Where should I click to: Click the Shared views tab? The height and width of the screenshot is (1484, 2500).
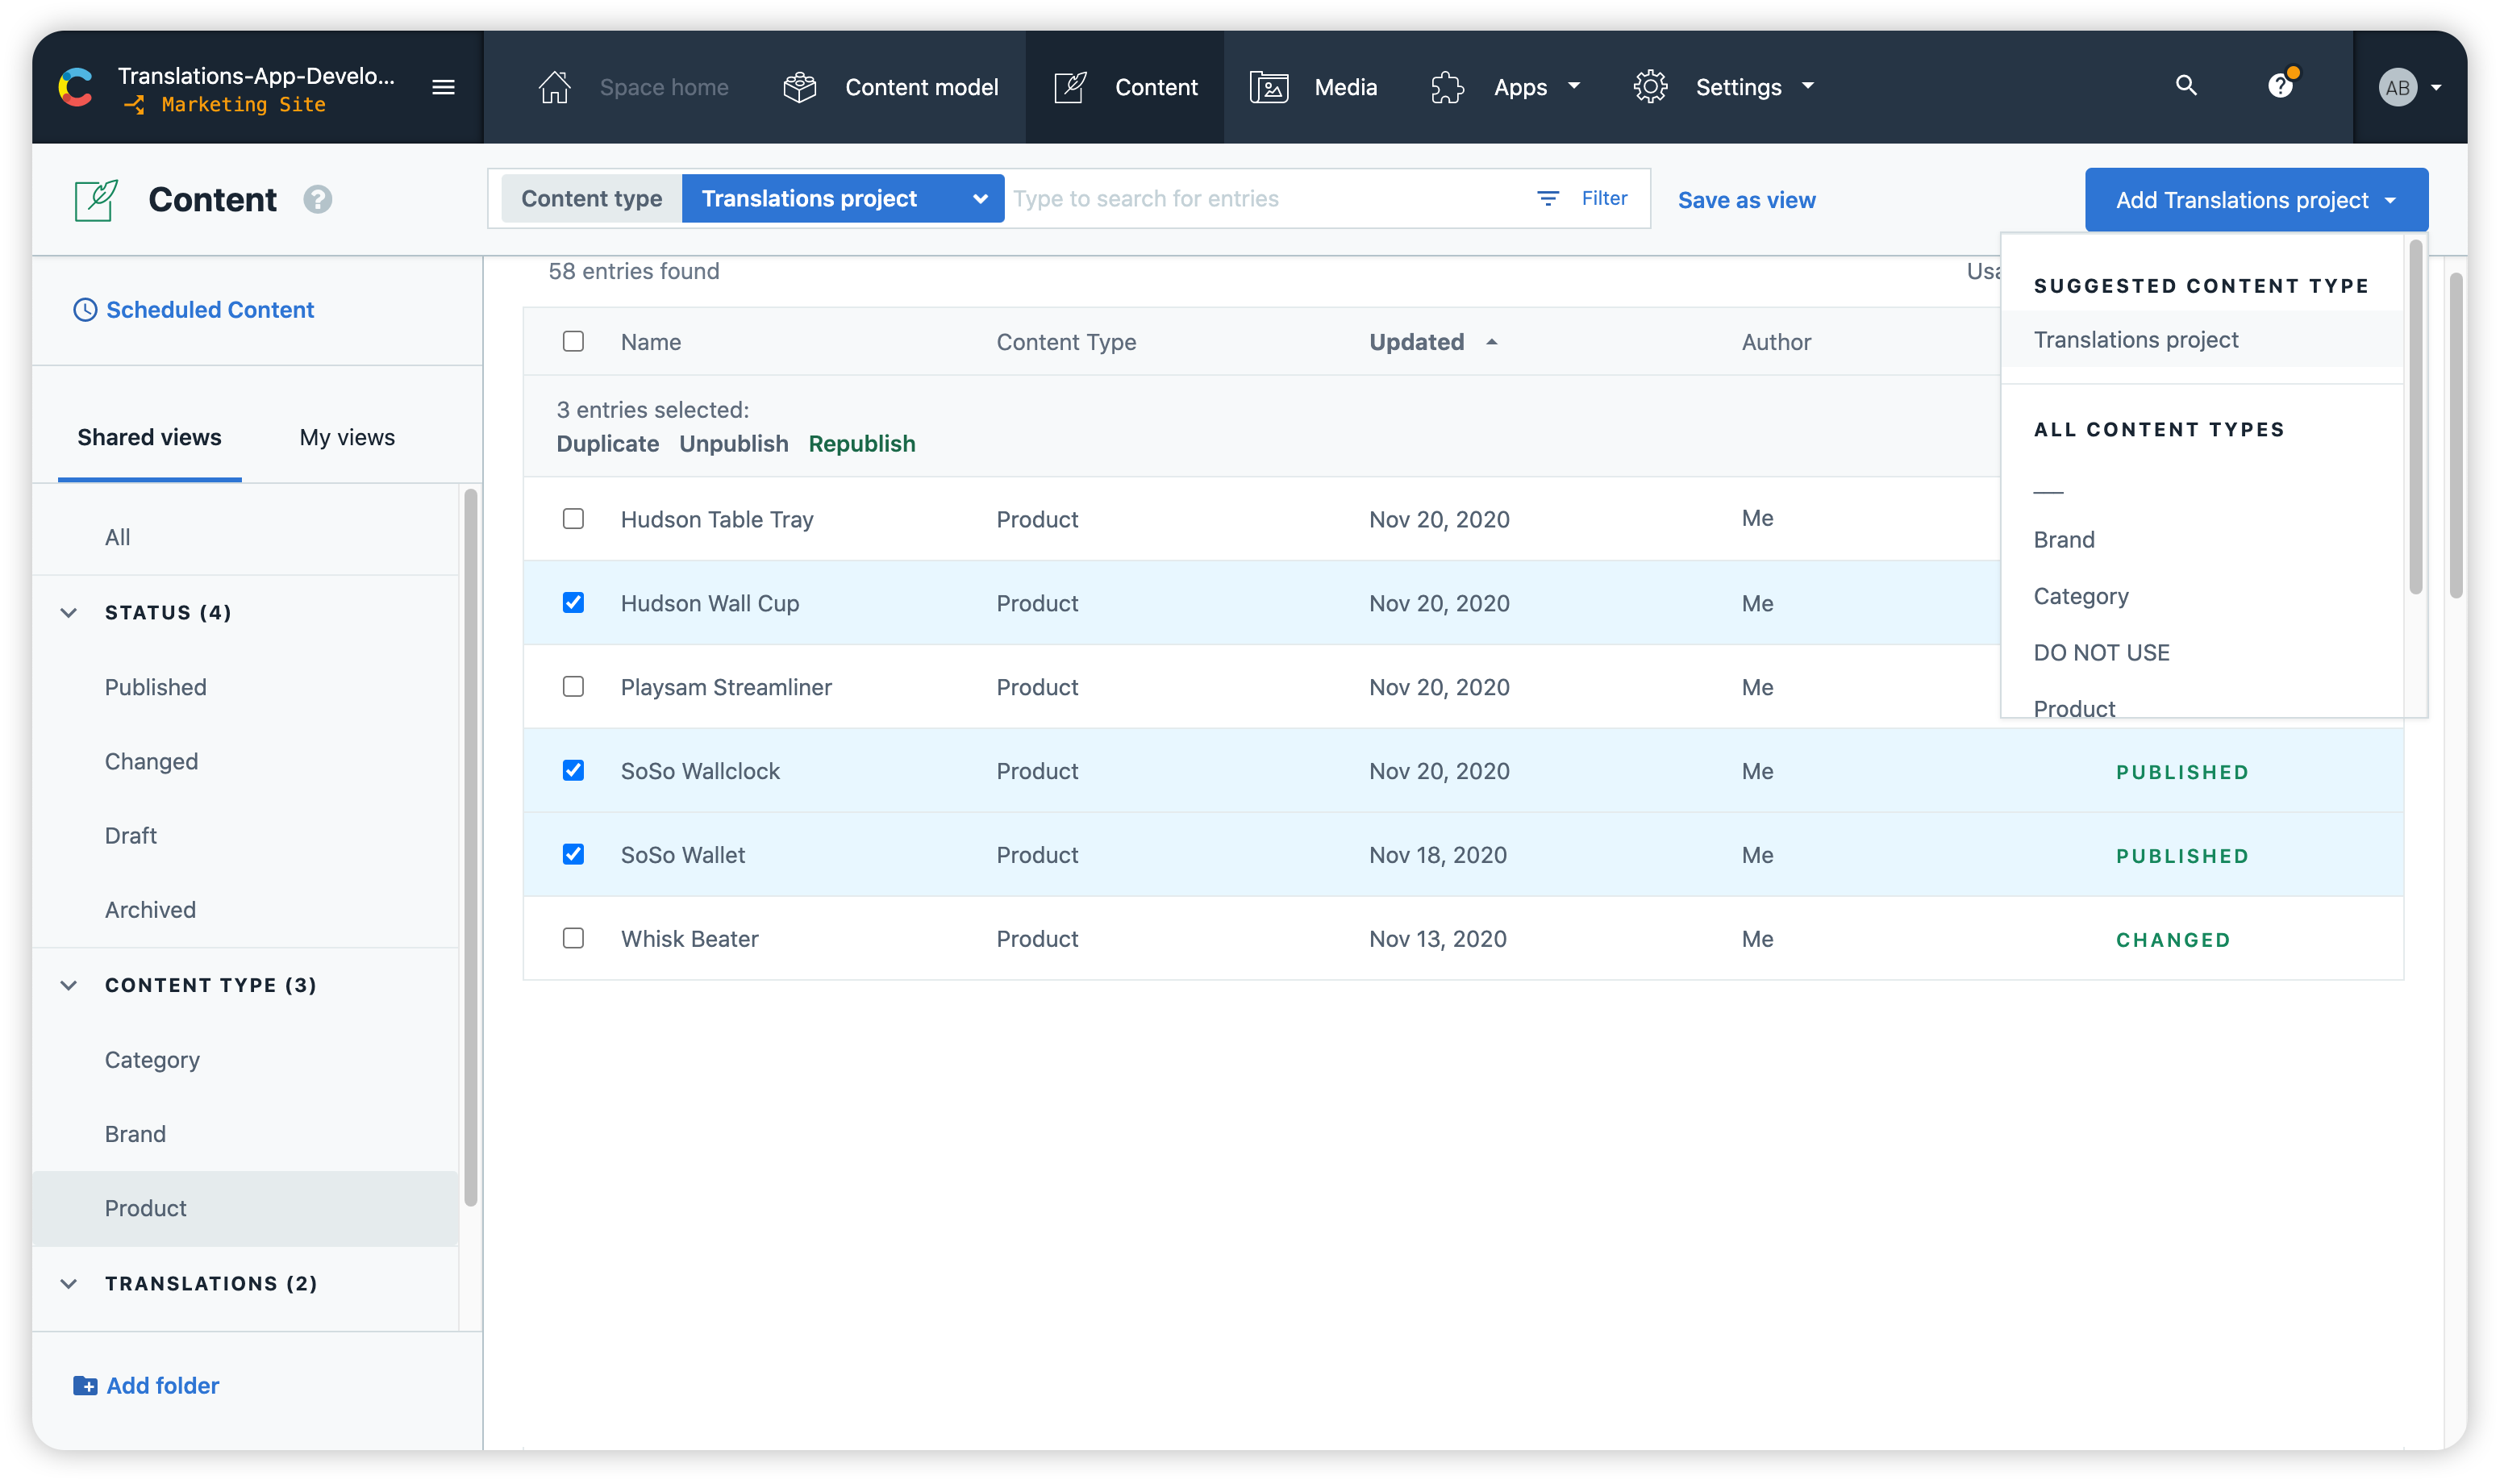tap(148, 436)
